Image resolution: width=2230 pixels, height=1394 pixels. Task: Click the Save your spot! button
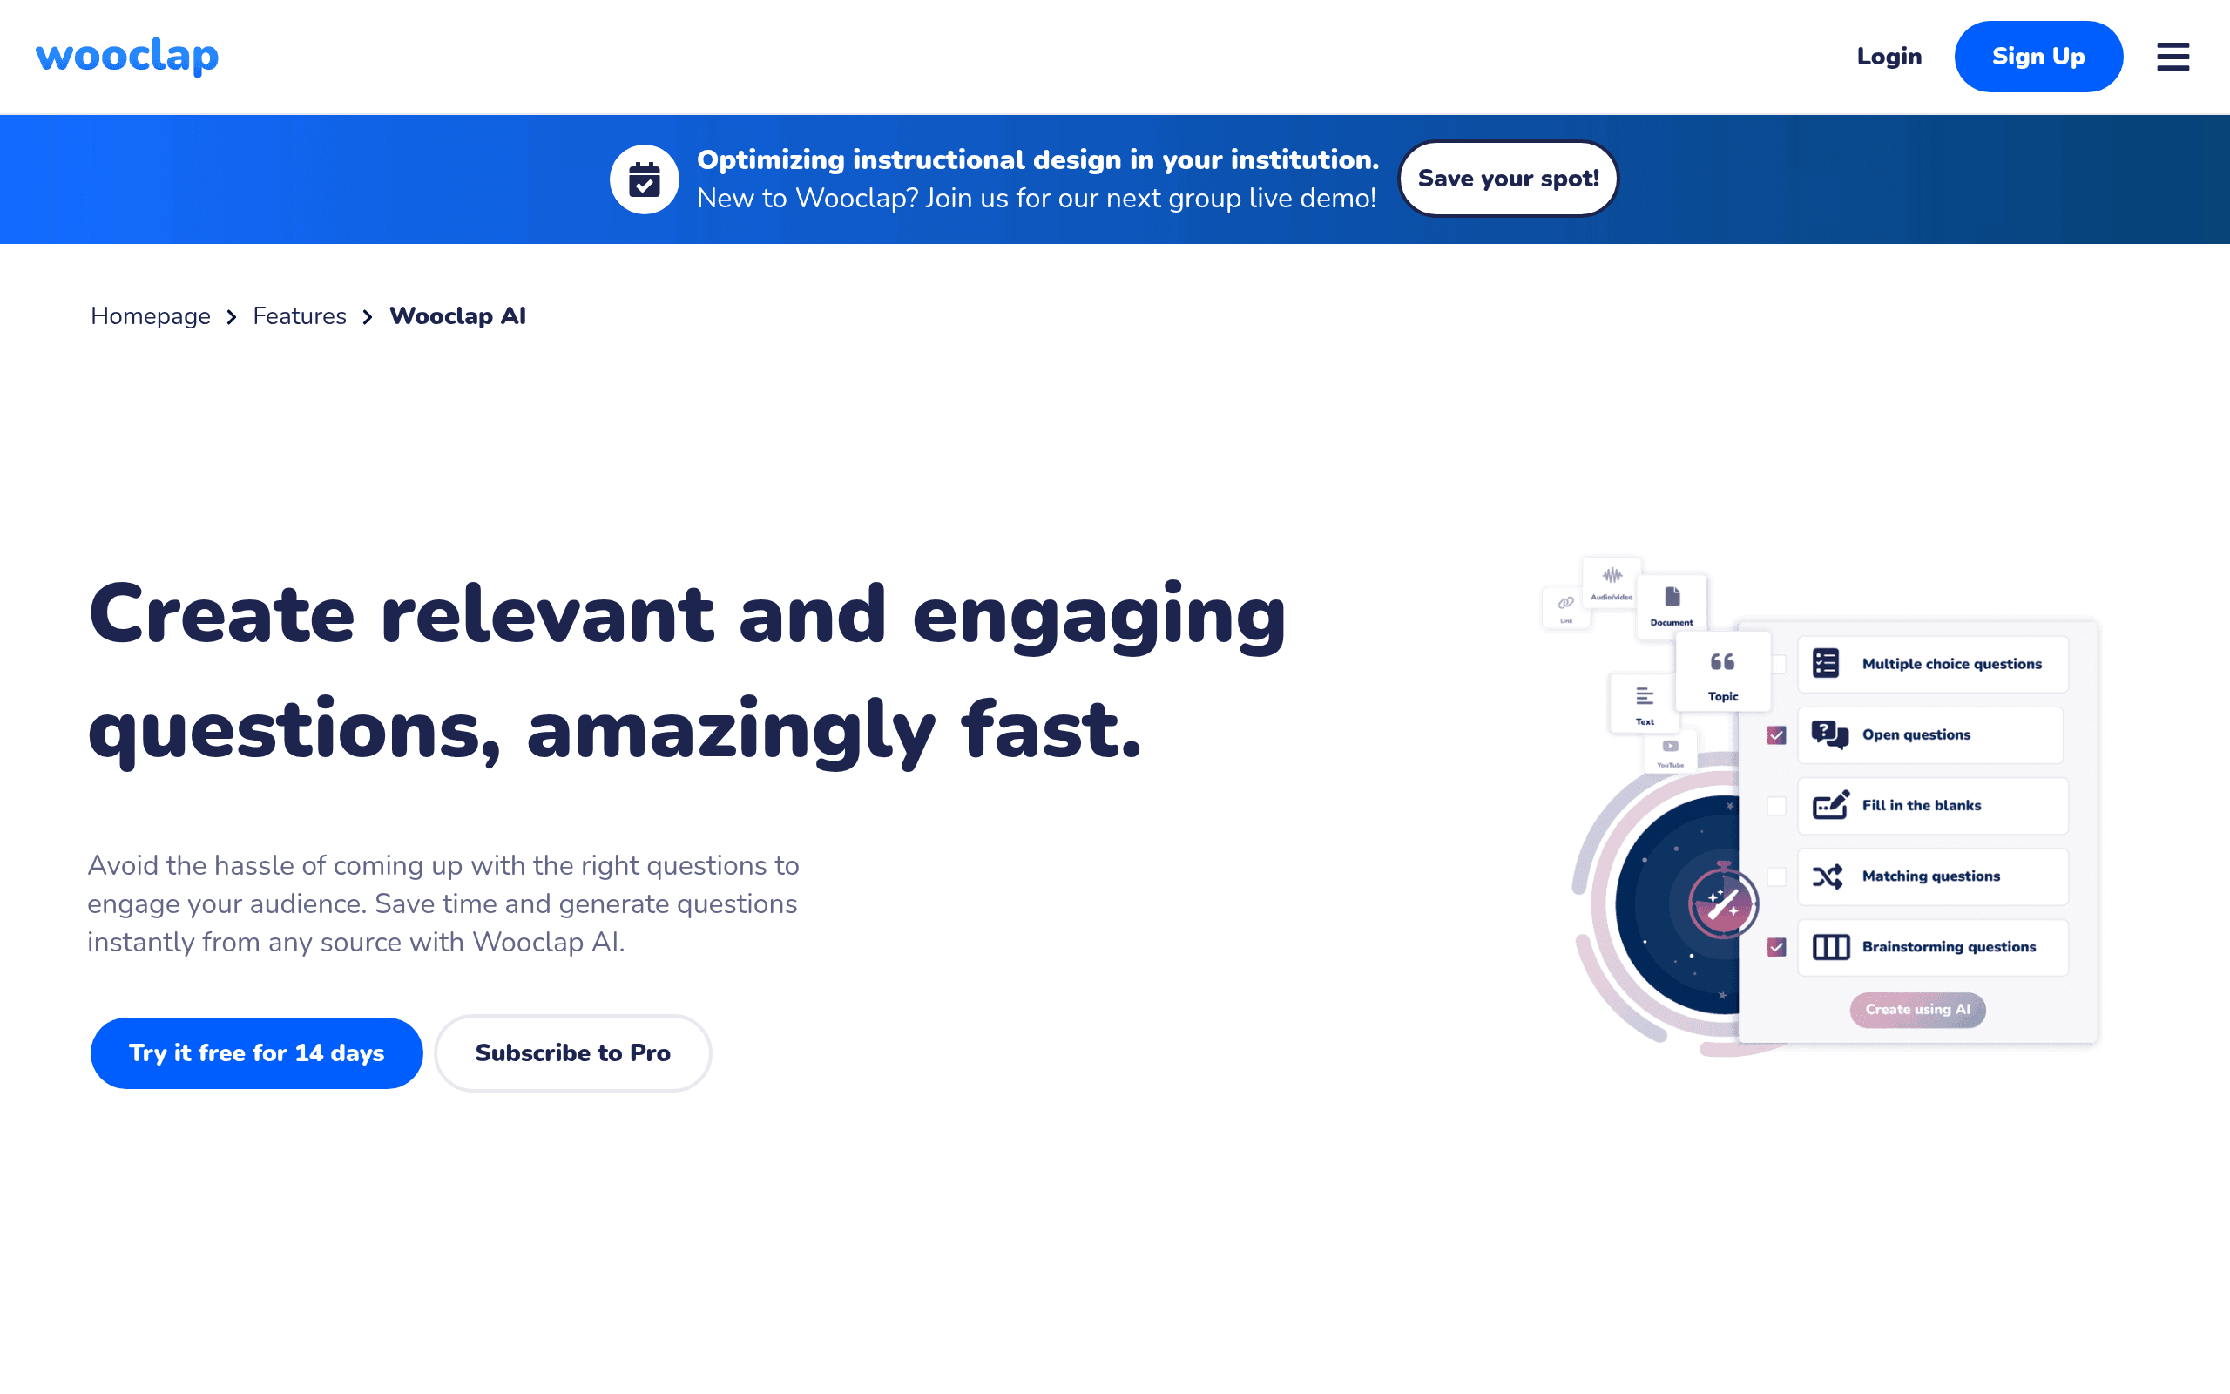pyautogui.click(x=1509, y=179)
